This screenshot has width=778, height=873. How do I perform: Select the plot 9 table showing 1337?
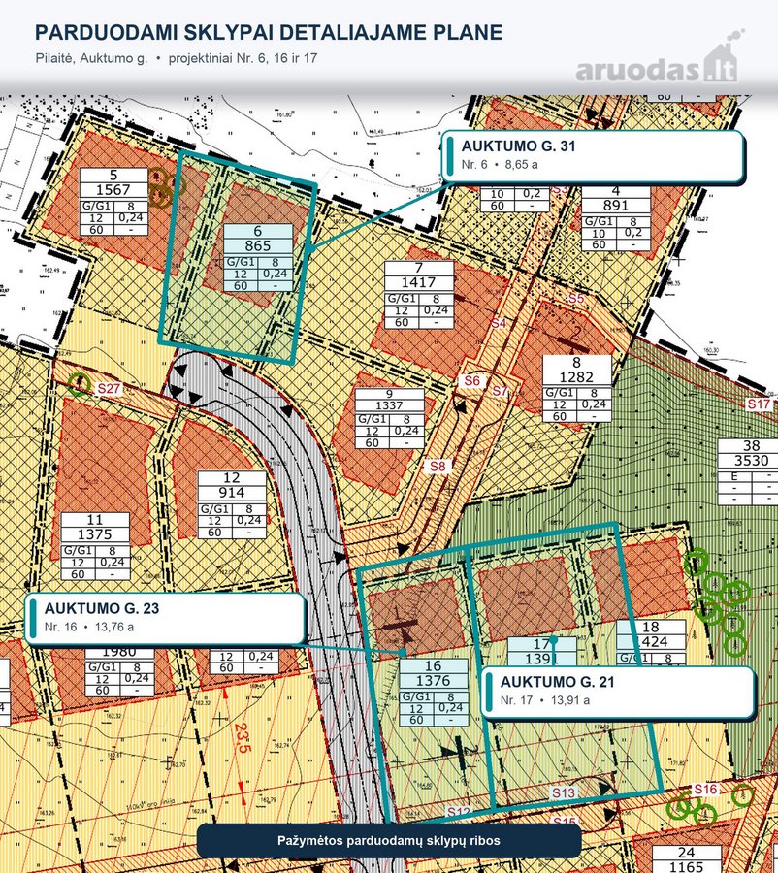coord(389,418)
